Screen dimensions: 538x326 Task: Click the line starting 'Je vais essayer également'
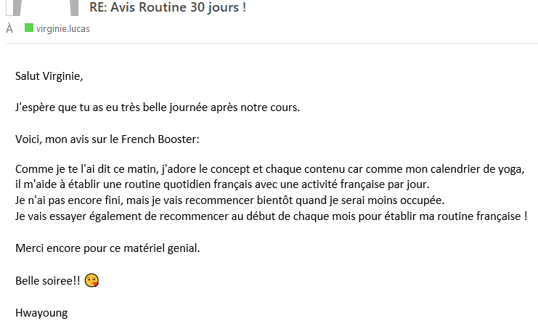tap(271, 216)
